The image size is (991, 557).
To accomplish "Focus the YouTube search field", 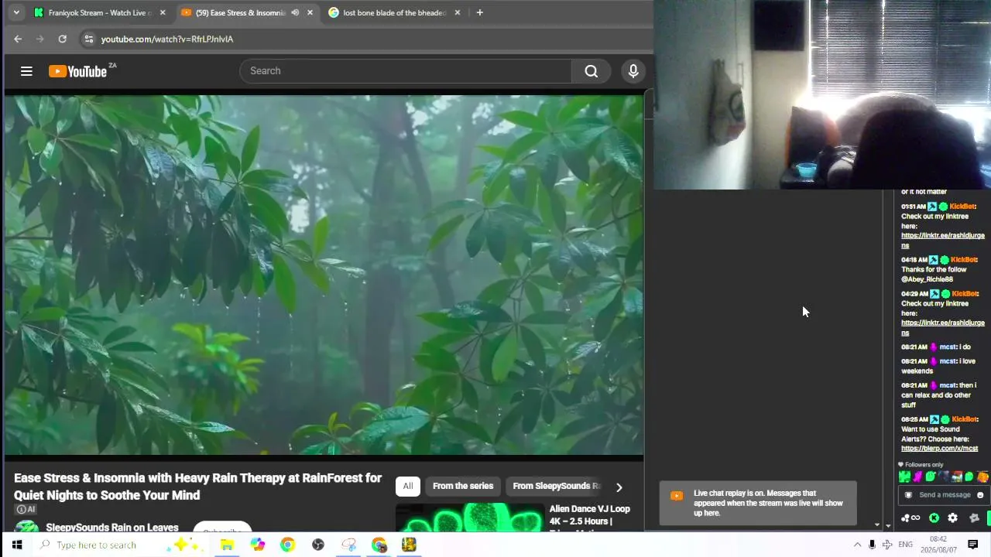I will [406, 71].
